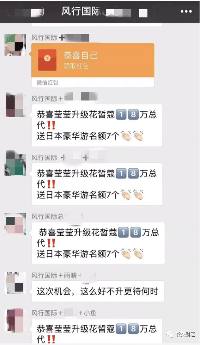The image size is (200, 345).
Task: Tap the first 恭喜莹莹升级花皙蔻 message bubble
Action: click(x=97, y=125)
